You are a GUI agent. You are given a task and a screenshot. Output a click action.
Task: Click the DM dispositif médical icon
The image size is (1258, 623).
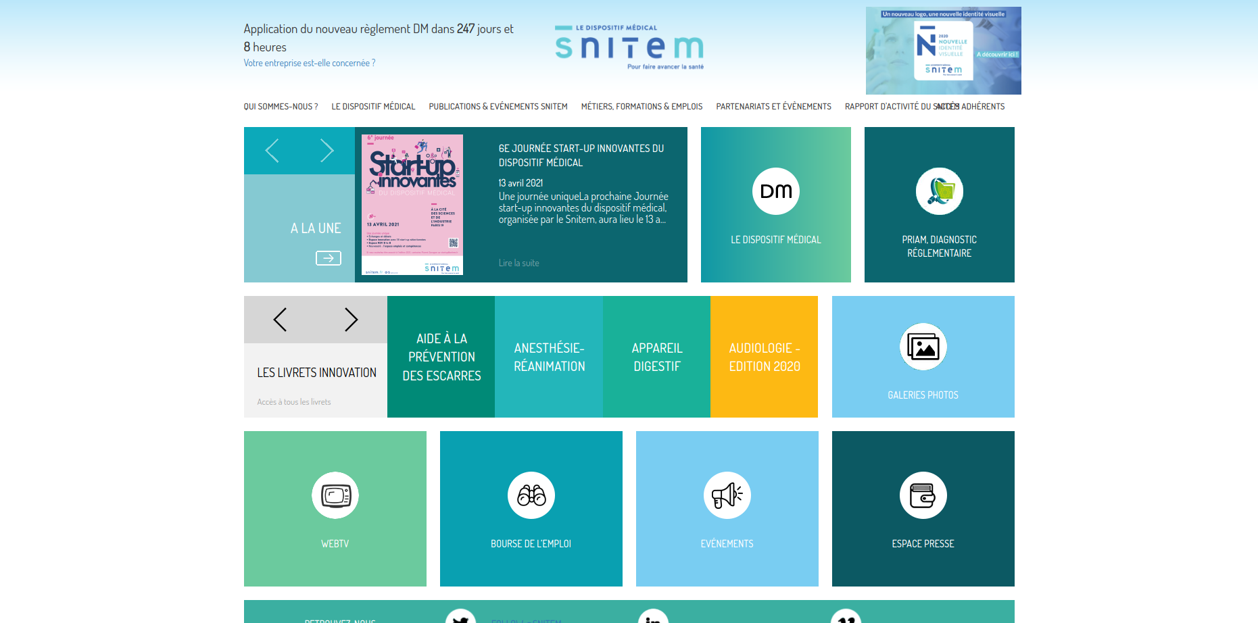coord(775,191)
